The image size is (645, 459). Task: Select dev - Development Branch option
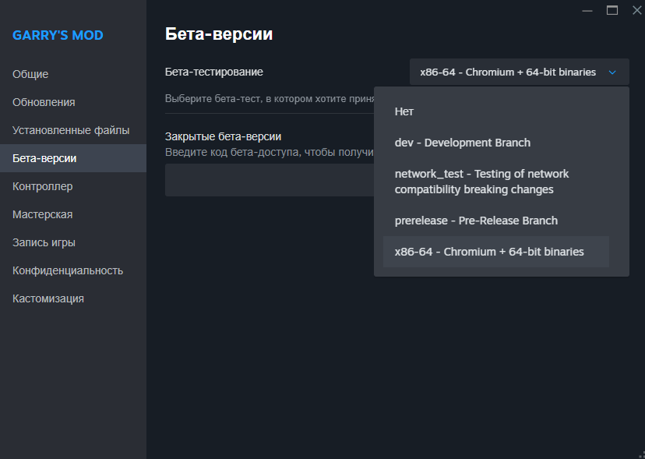462,143
